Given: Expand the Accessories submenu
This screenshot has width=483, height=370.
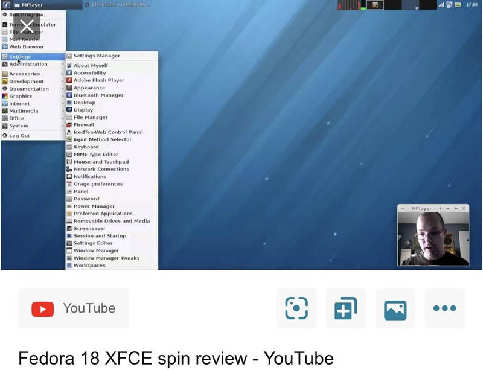Looking at the screenshot, I should (x=33, y=74).
